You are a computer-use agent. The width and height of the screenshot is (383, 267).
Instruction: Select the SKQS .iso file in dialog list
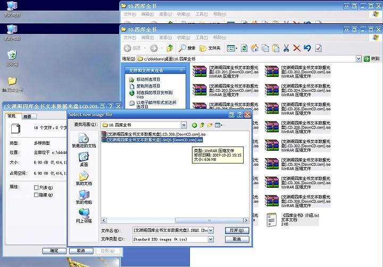152,140
